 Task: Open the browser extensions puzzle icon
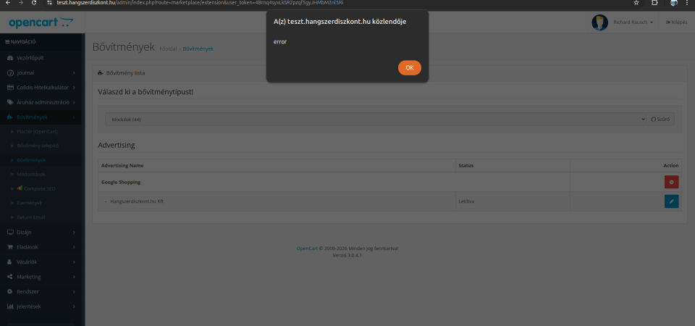pos(655,4)
